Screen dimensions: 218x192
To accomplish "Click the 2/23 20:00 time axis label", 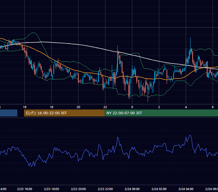I will (79, 189).
